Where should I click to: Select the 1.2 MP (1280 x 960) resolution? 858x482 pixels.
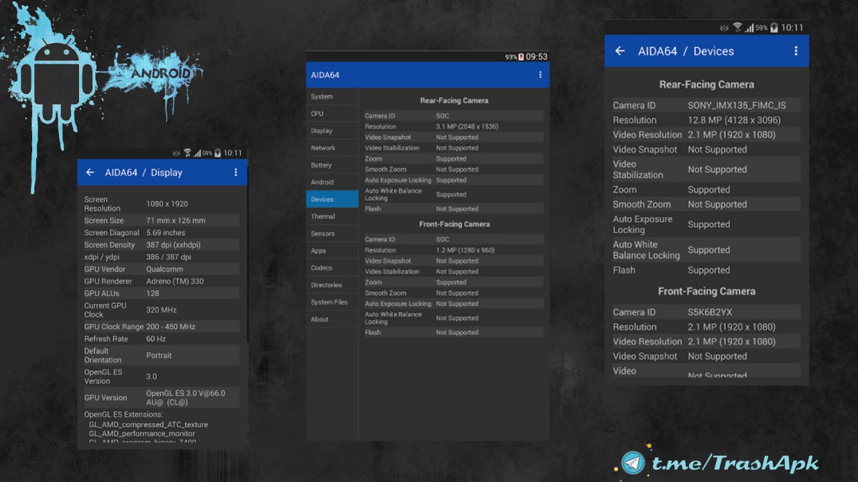465,250
